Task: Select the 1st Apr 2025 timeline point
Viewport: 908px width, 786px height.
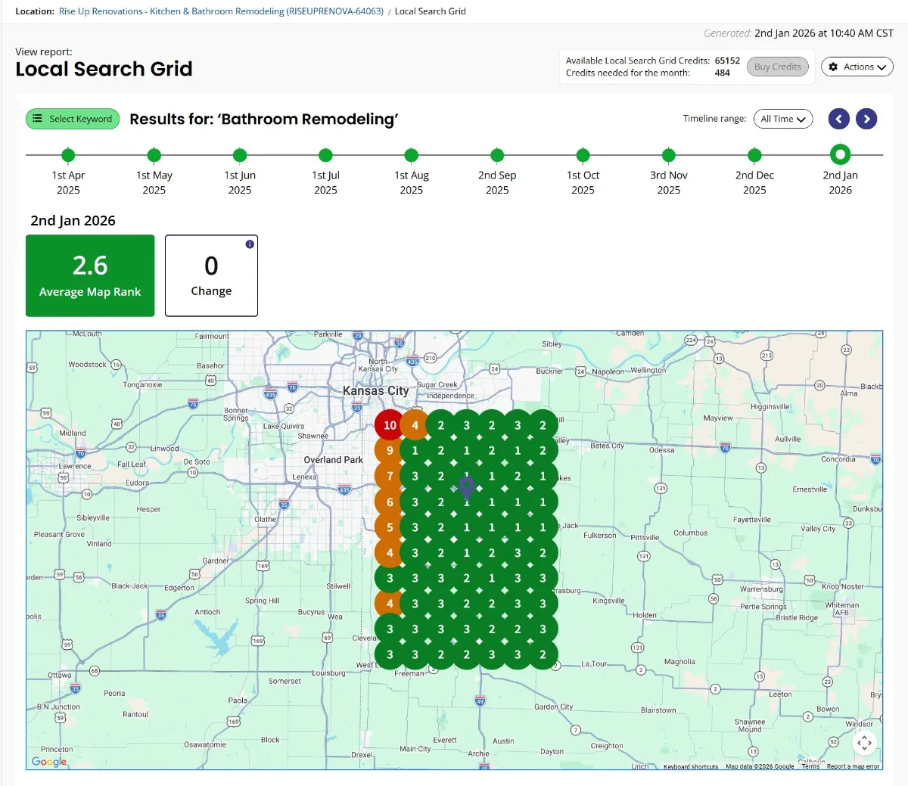Action: click(68, 155)
